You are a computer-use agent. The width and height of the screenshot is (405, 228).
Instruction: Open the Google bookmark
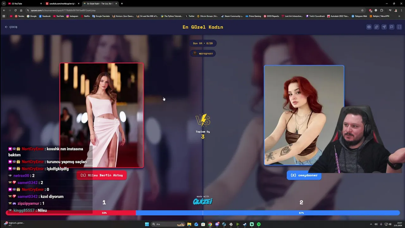[x=32, y=16]
